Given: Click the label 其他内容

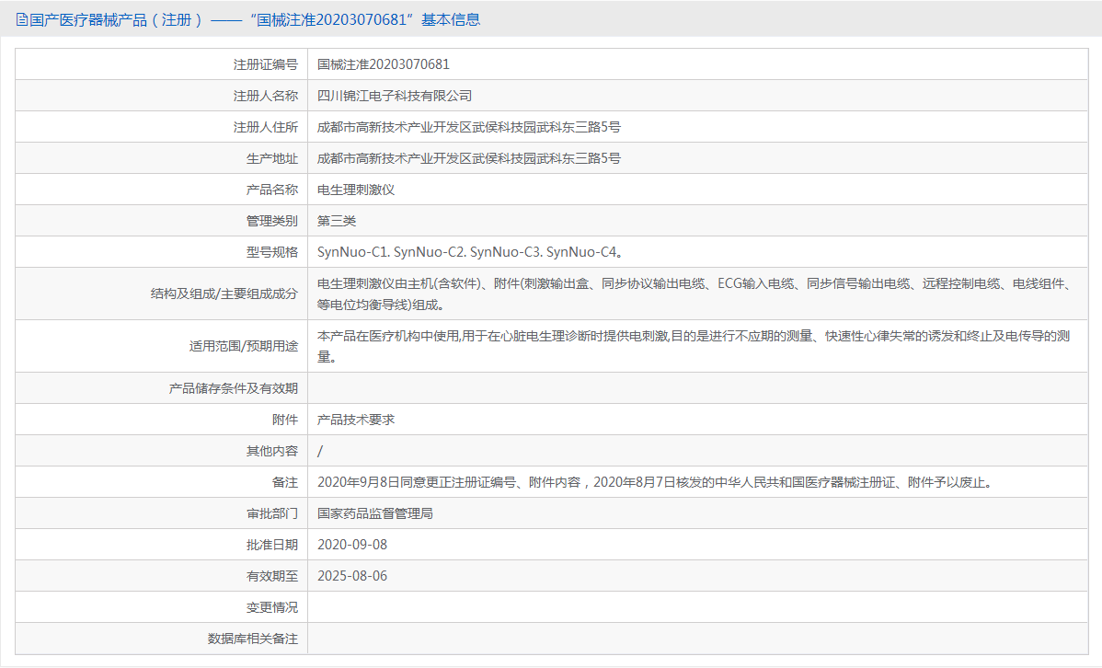Looking at the screenshot, I should 272,451.
